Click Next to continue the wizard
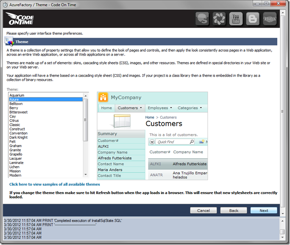The width and height of the screenshot is (290, 245). coord(264,210)
